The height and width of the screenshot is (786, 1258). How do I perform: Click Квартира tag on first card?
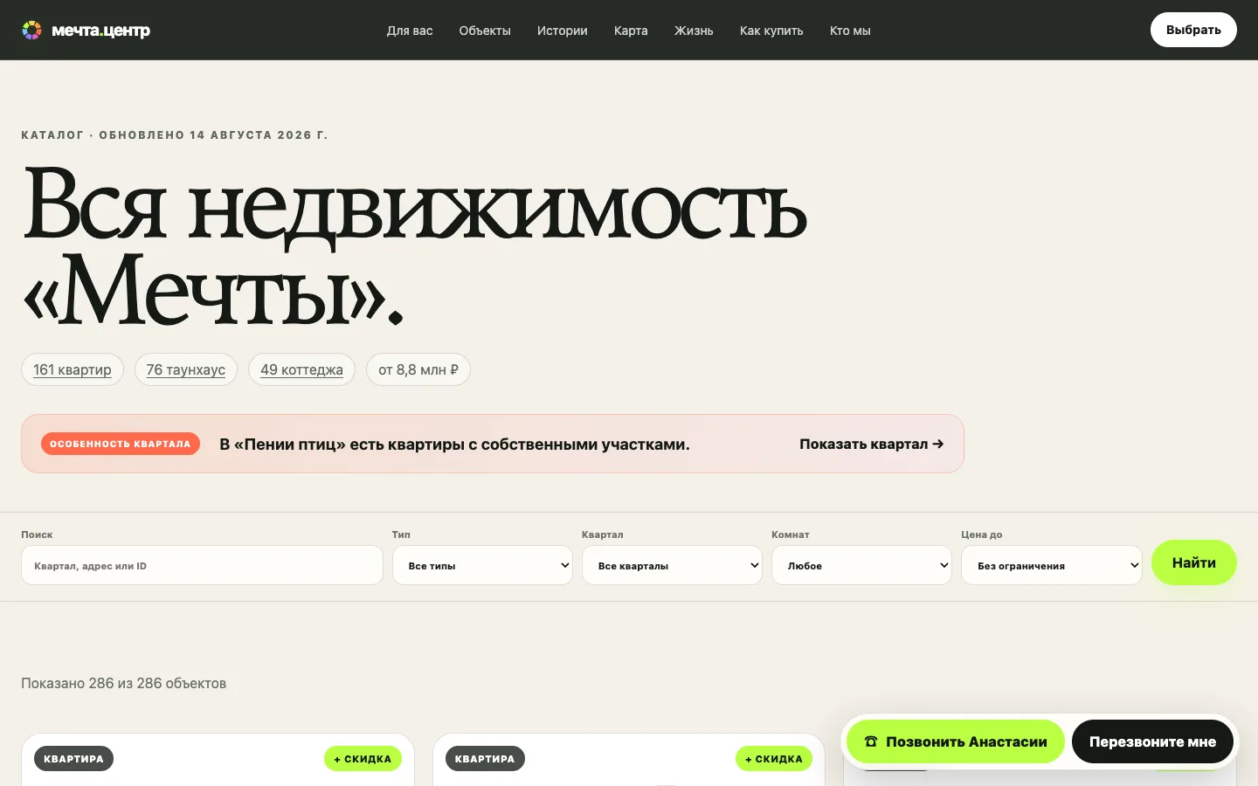pyautogui.click(x=73, y=759)
